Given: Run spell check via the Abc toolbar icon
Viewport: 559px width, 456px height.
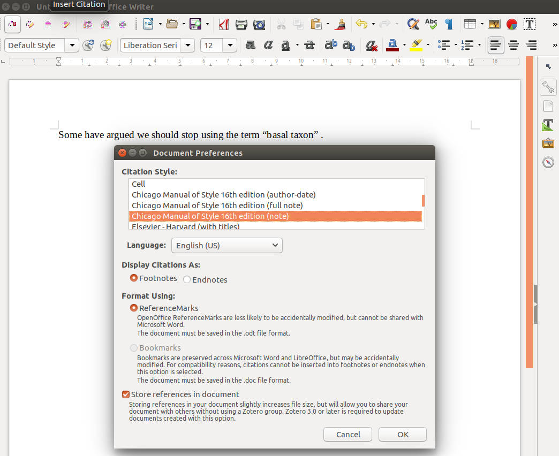Looking at the screenshot, I should click(x=431, y=24).
